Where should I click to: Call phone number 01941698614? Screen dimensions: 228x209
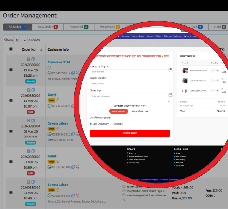click(x=77, y=73)
